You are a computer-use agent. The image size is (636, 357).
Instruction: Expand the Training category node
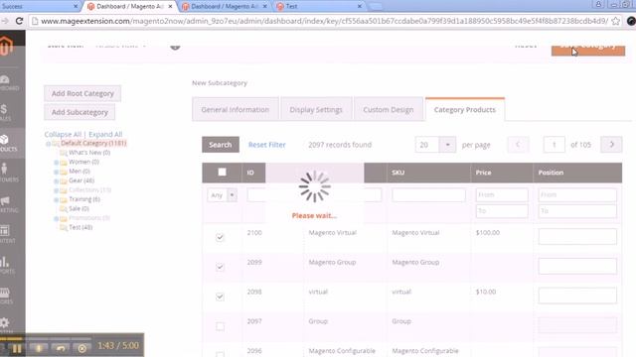(57, 199)
